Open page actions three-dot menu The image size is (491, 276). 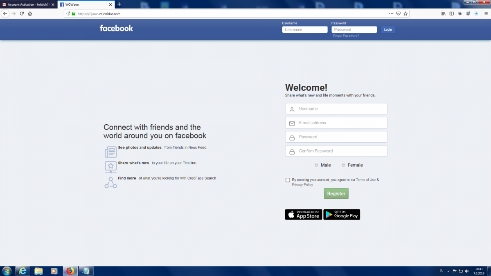tap(391, 13)
